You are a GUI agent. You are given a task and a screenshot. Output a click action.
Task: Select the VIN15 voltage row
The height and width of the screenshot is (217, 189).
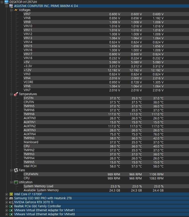pos(106,46)
